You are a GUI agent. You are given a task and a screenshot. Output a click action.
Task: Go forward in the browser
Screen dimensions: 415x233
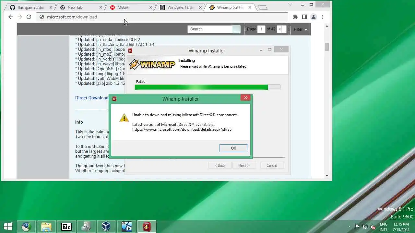point(20,17)
